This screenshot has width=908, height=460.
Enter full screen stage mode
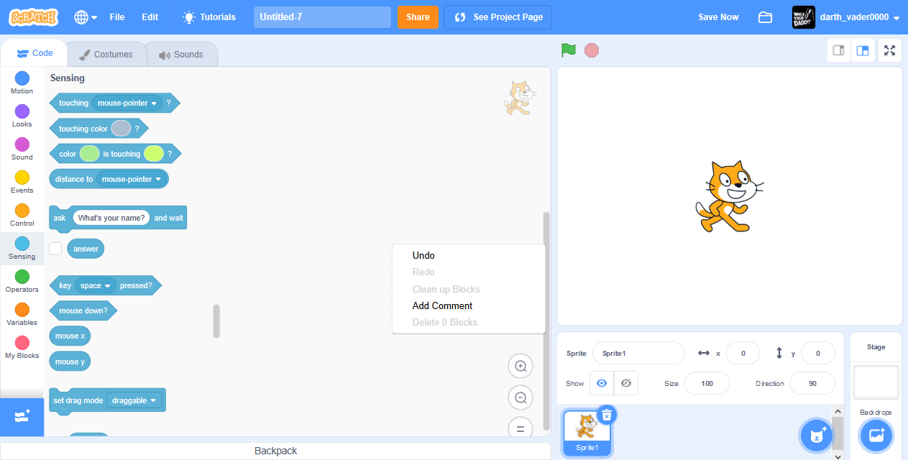pos(890,50)
